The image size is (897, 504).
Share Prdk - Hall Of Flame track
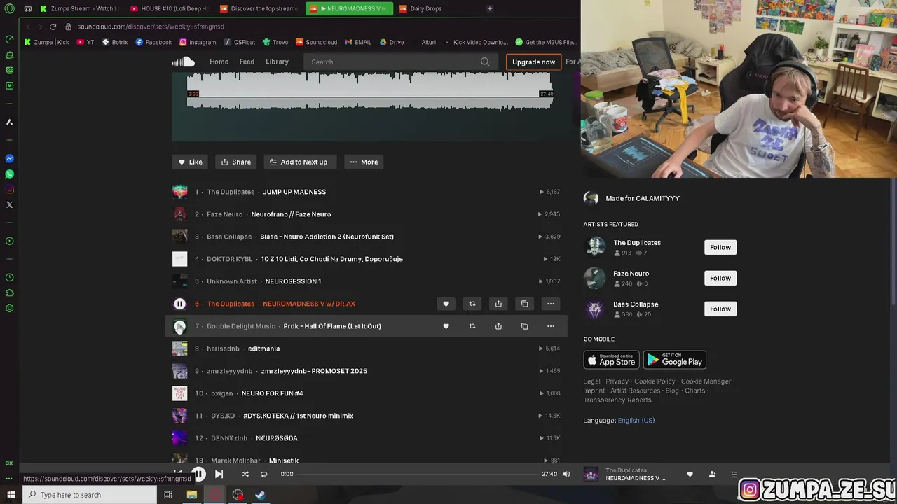click(498, 326)
